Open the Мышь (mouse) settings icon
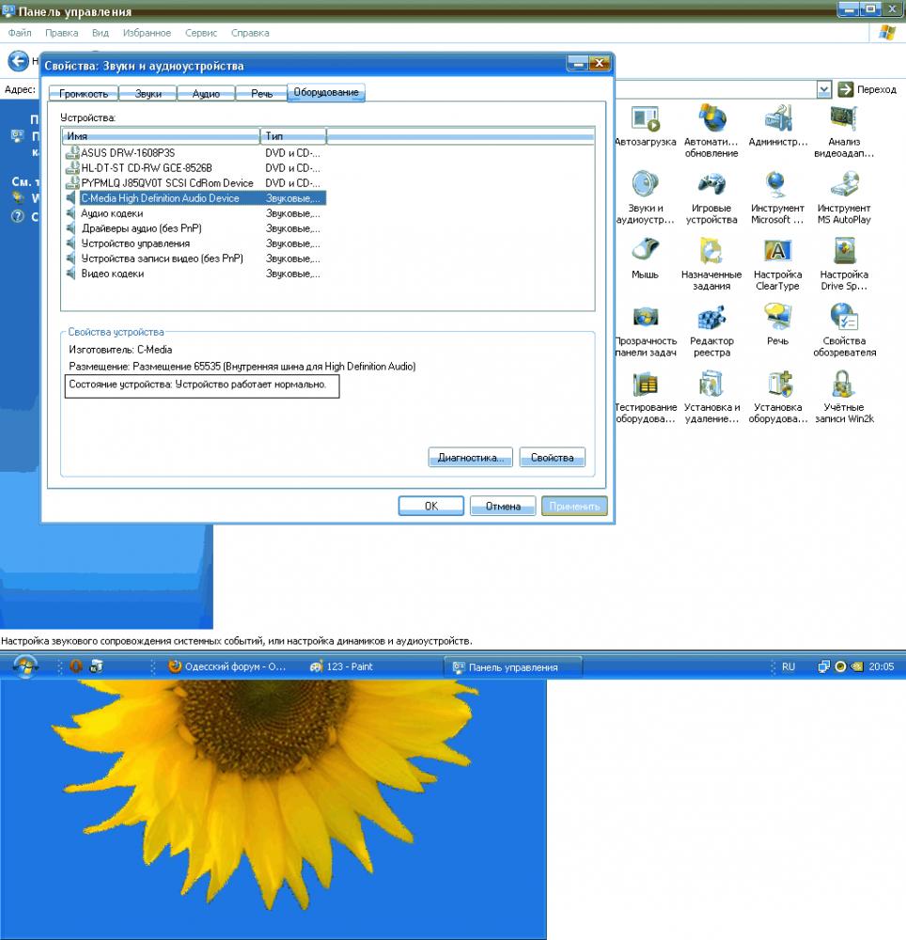This screenshot has height=940, width=906. coord(645,252)
